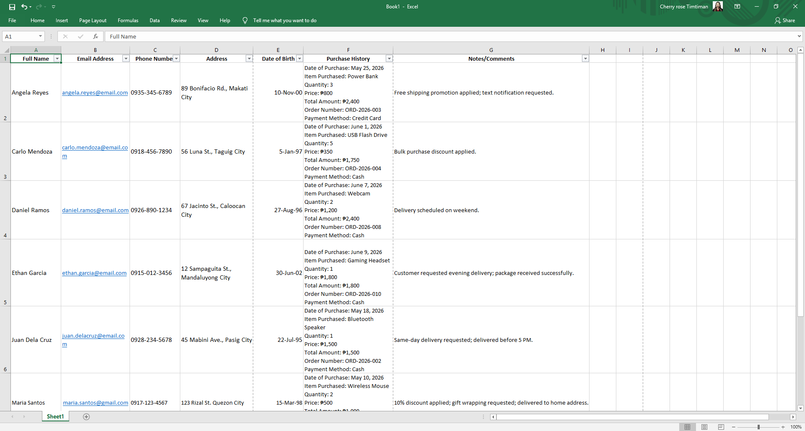The width and height of the screenshot is (805, 431).
Task: Click the Enter checkmark icon
Action: (x=80, y=36)
